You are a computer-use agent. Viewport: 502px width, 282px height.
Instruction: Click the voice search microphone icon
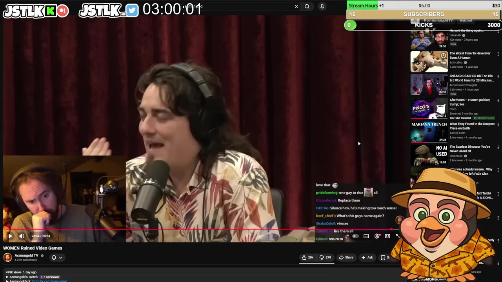coord(322,6)
